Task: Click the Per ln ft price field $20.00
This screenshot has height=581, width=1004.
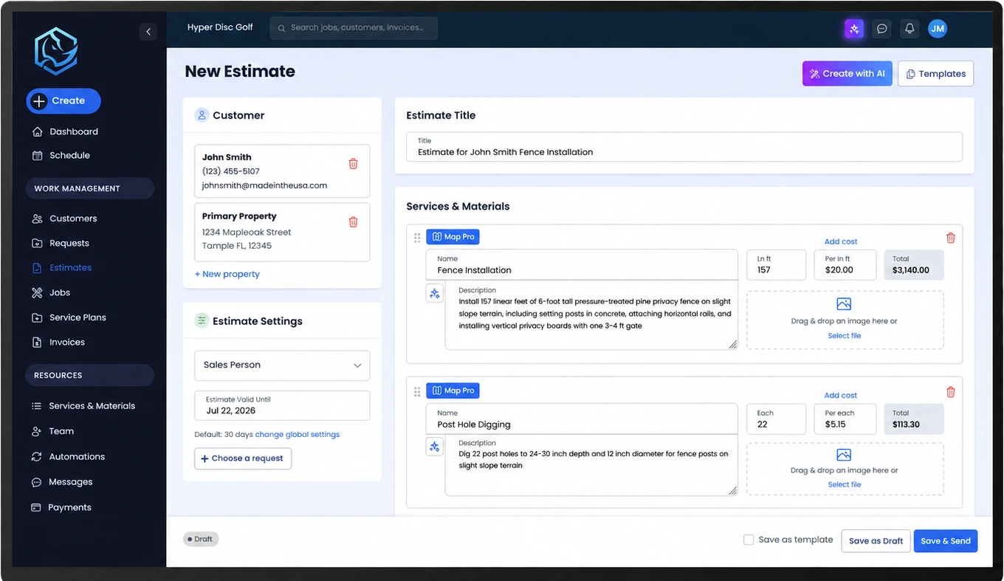Action: pyautogui.click(x=845, y=265)
